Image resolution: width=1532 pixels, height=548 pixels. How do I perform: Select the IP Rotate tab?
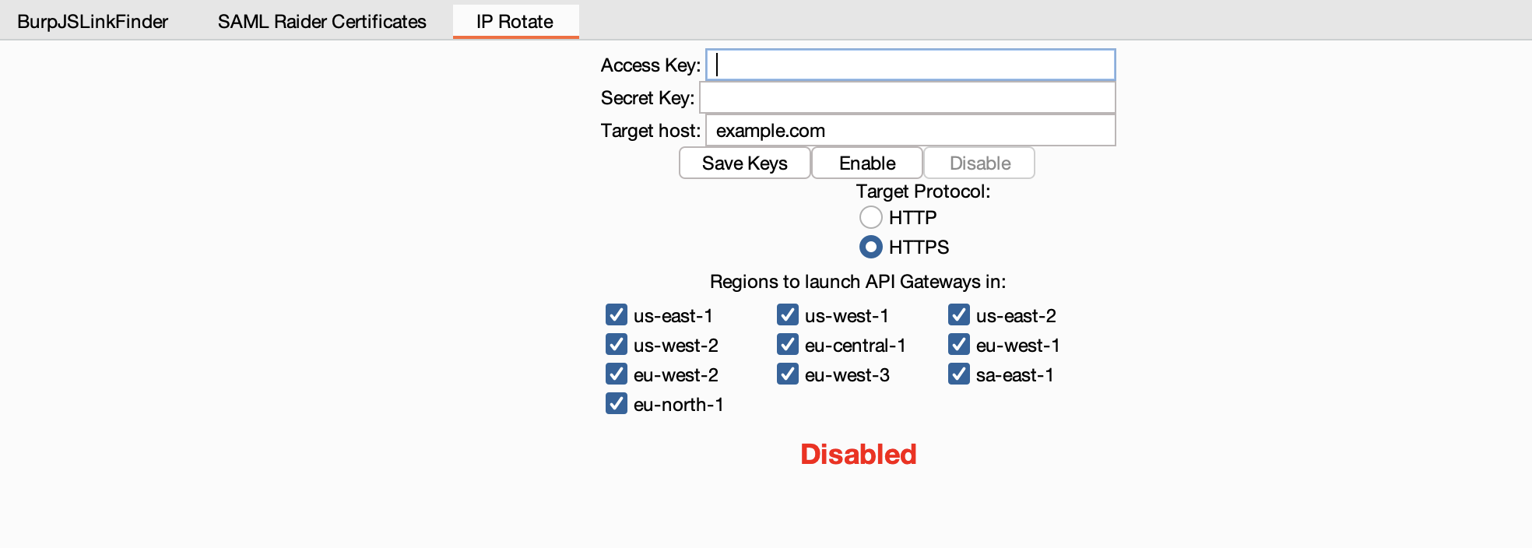[515, 22]
